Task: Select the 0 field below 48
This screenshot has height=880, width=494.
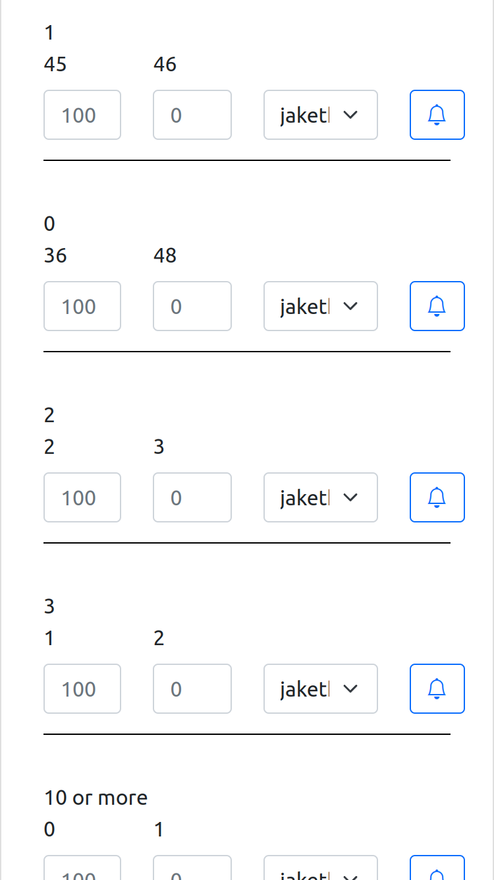Action: [x=192, y=306]
